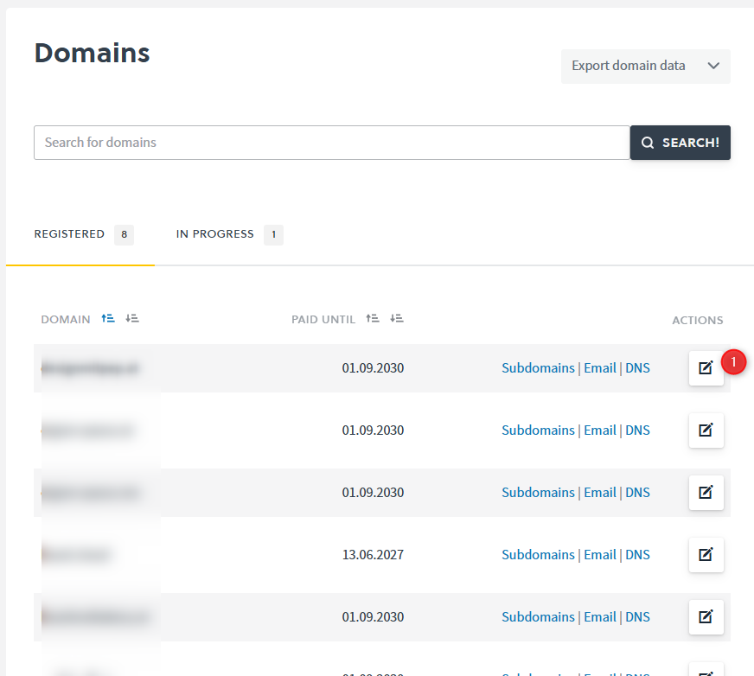Focus the Search for domains field

pos(331,143)
